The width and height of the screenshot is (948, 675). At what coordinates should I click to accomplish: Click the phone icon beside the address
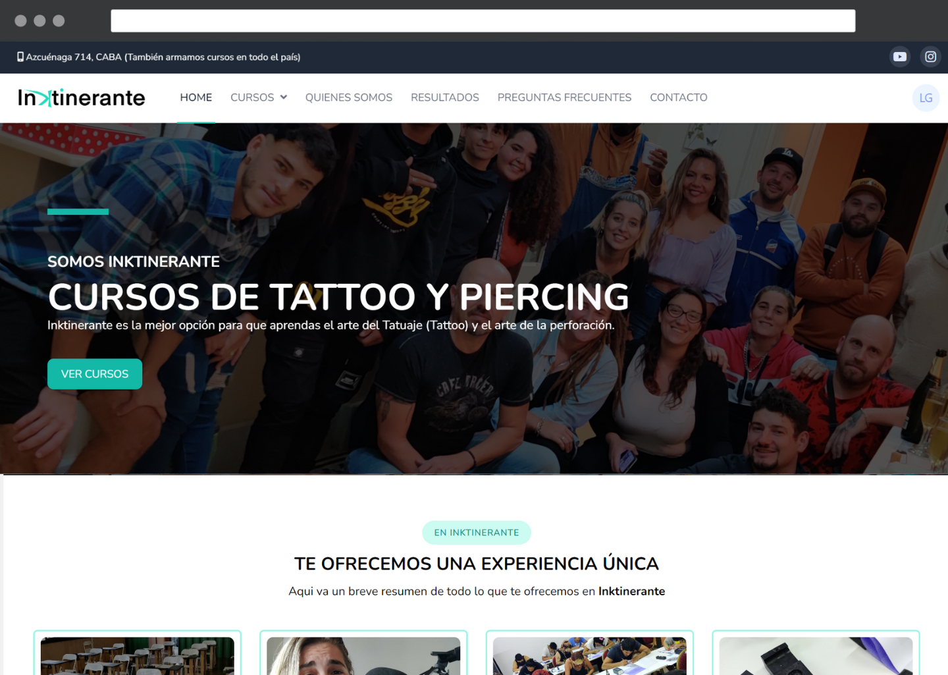tap(20, 57)
